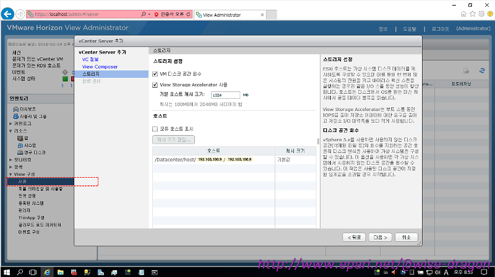Click the 캐시 크기 column header
The width and height of the screenshot is (495, 277).
[x=296, y=151]
